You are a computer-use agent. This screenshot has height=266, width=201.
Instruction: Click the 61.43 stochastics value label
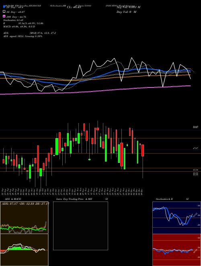pos(195,215)
